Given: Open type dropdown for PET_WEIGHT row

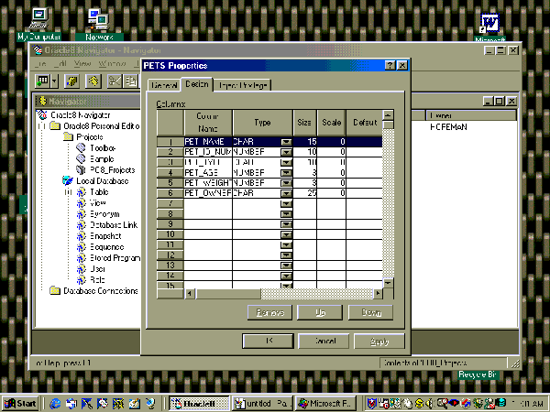Looking at the screenshot, I should (x=287, y=183).
